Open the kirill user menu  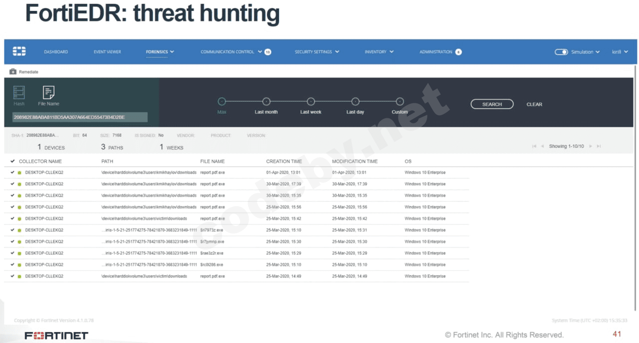click(x=620, y=52)
